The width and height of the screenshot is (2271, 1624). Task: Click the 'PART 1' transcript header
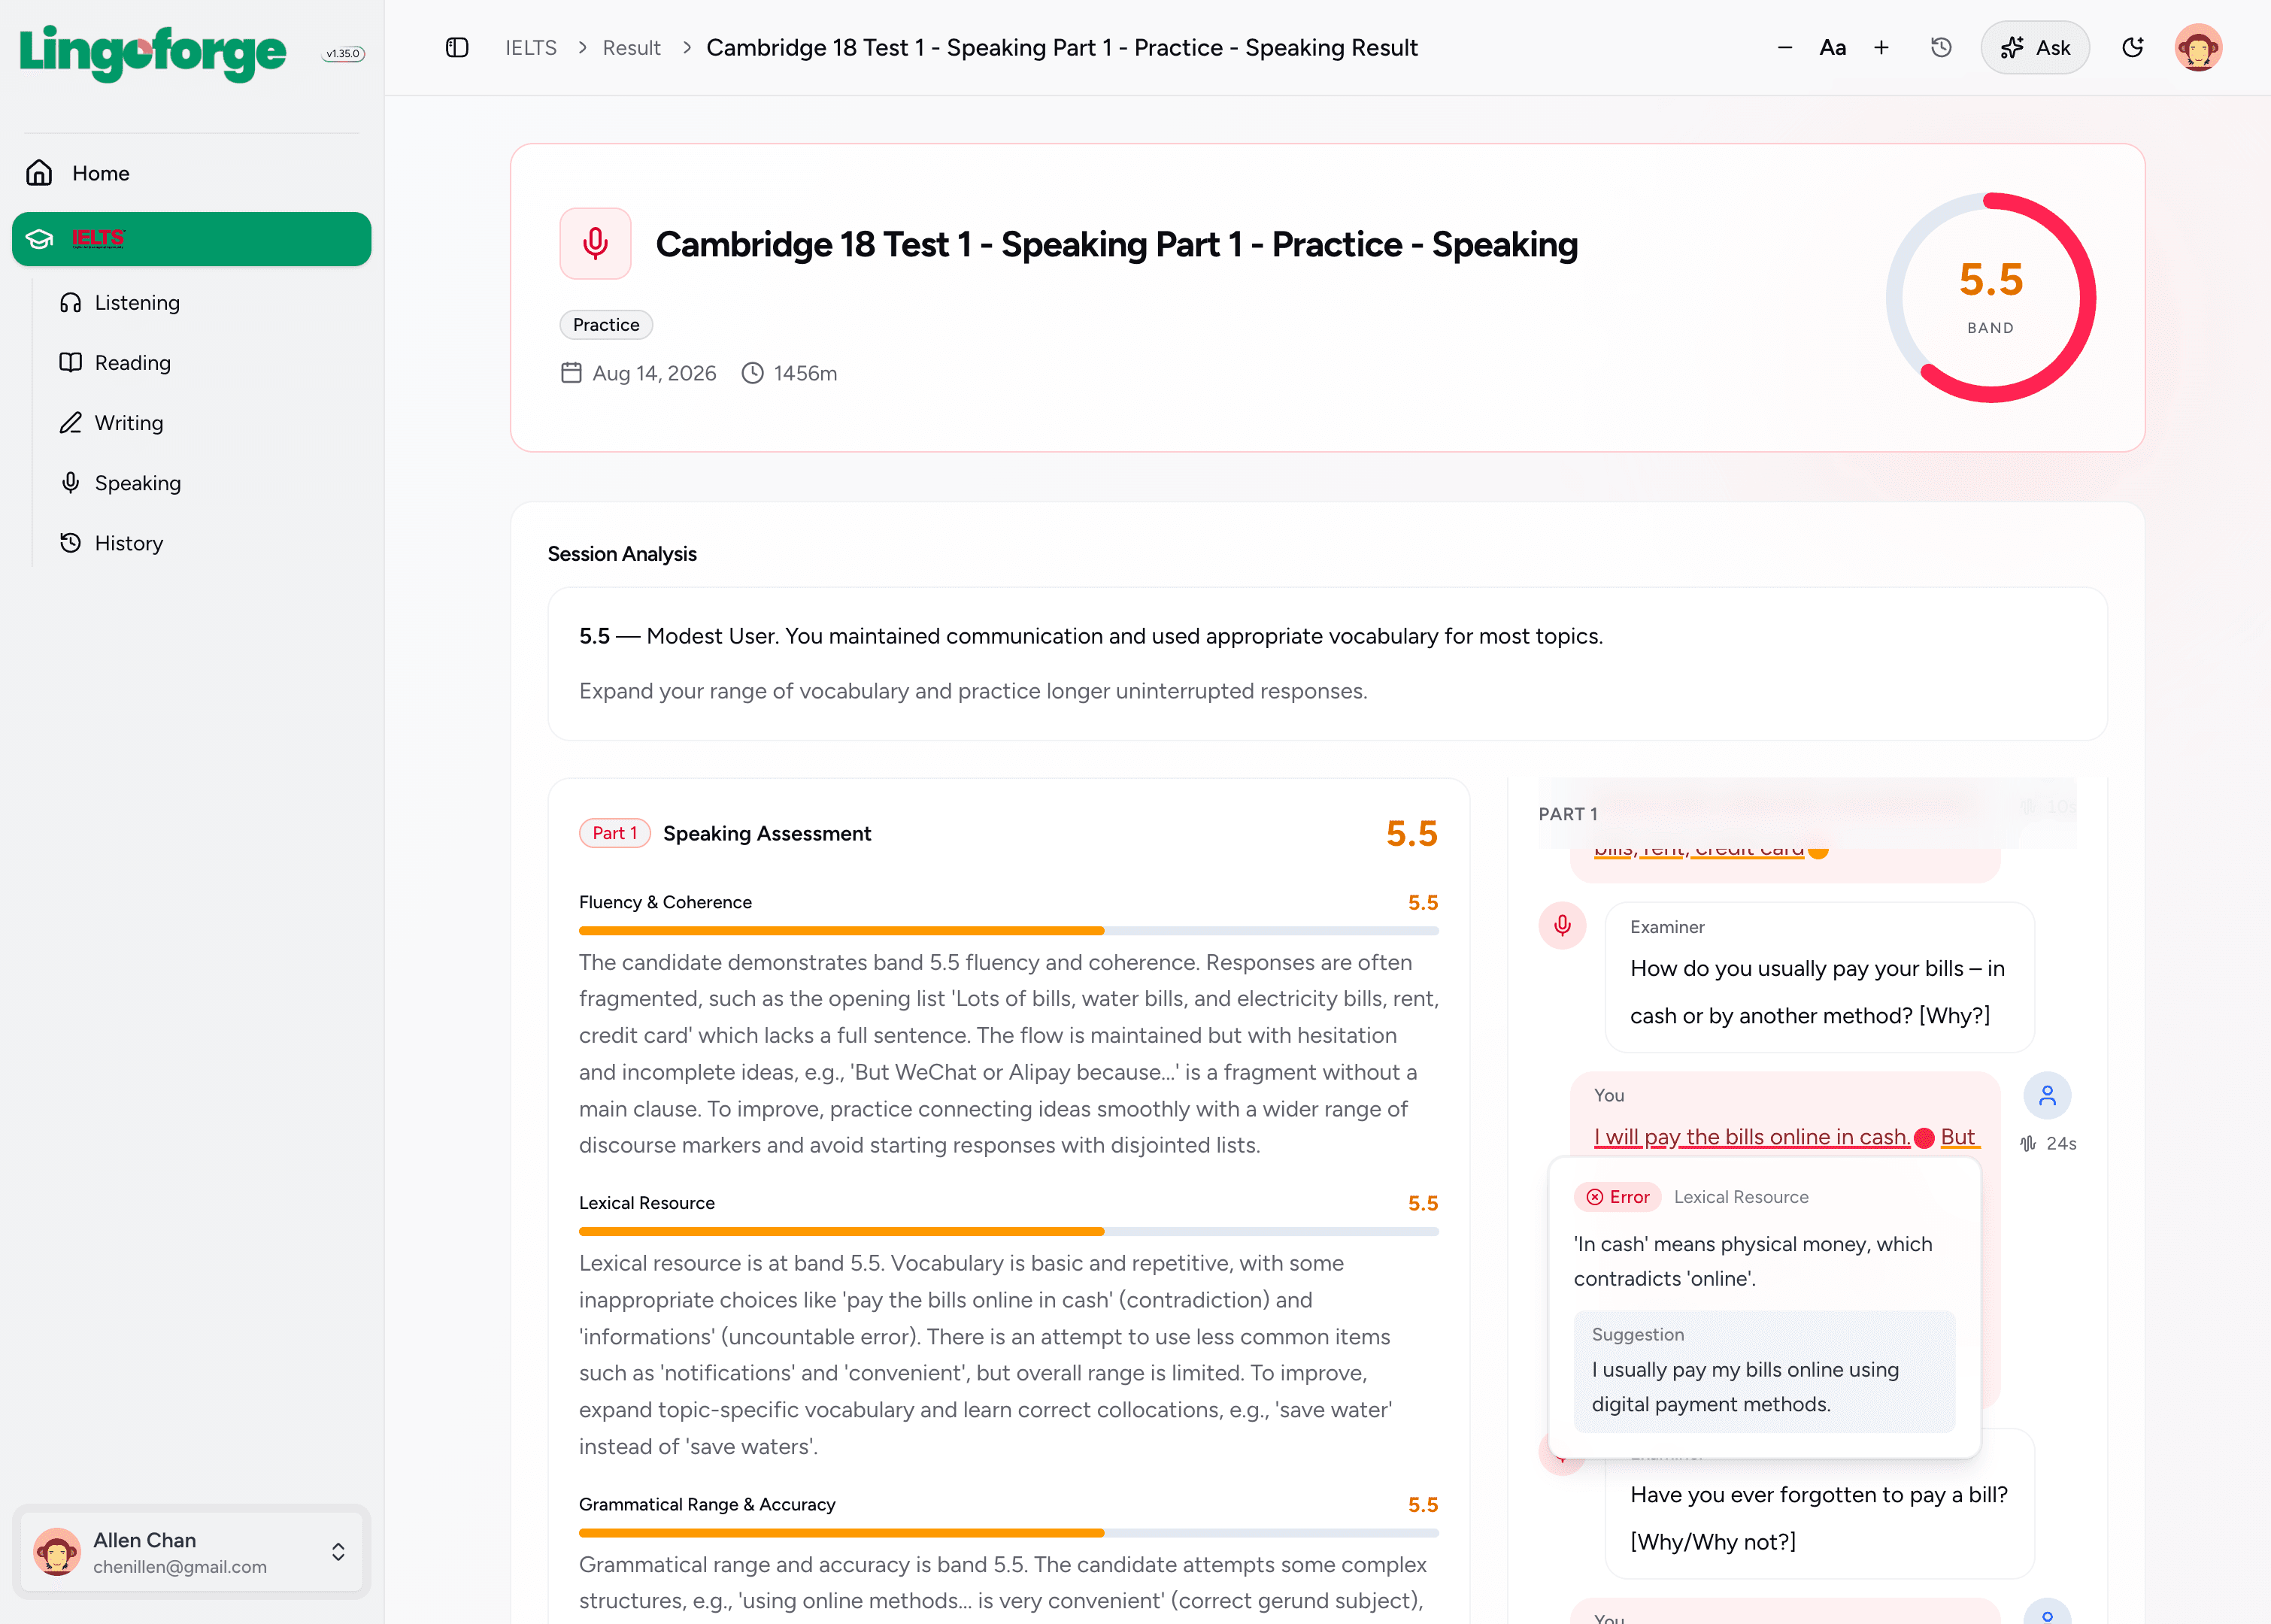[1568, 814]
